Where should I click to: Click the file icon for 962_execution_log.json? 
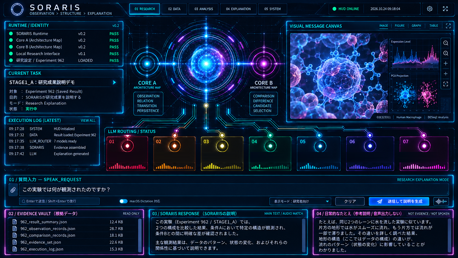pos(15,249)
